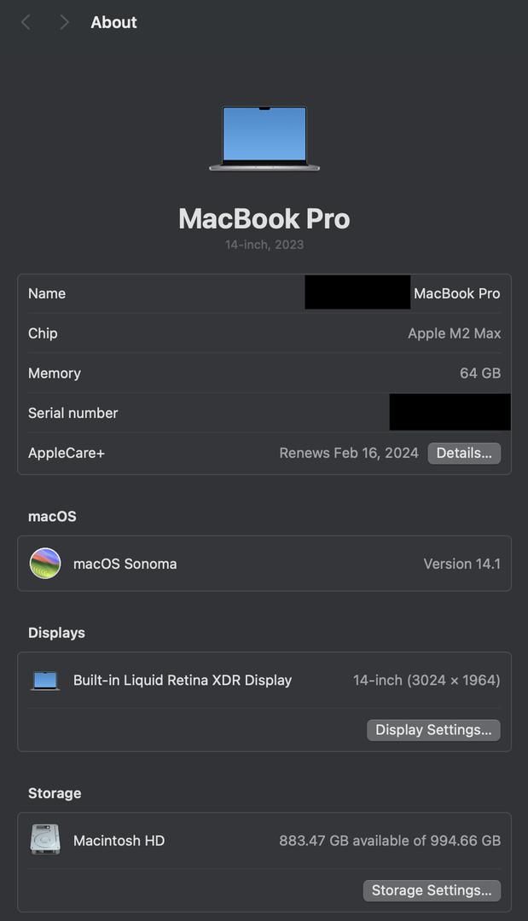The image size is (528, 921).
Task: Open Storage Settings
Action: (432, 890)
